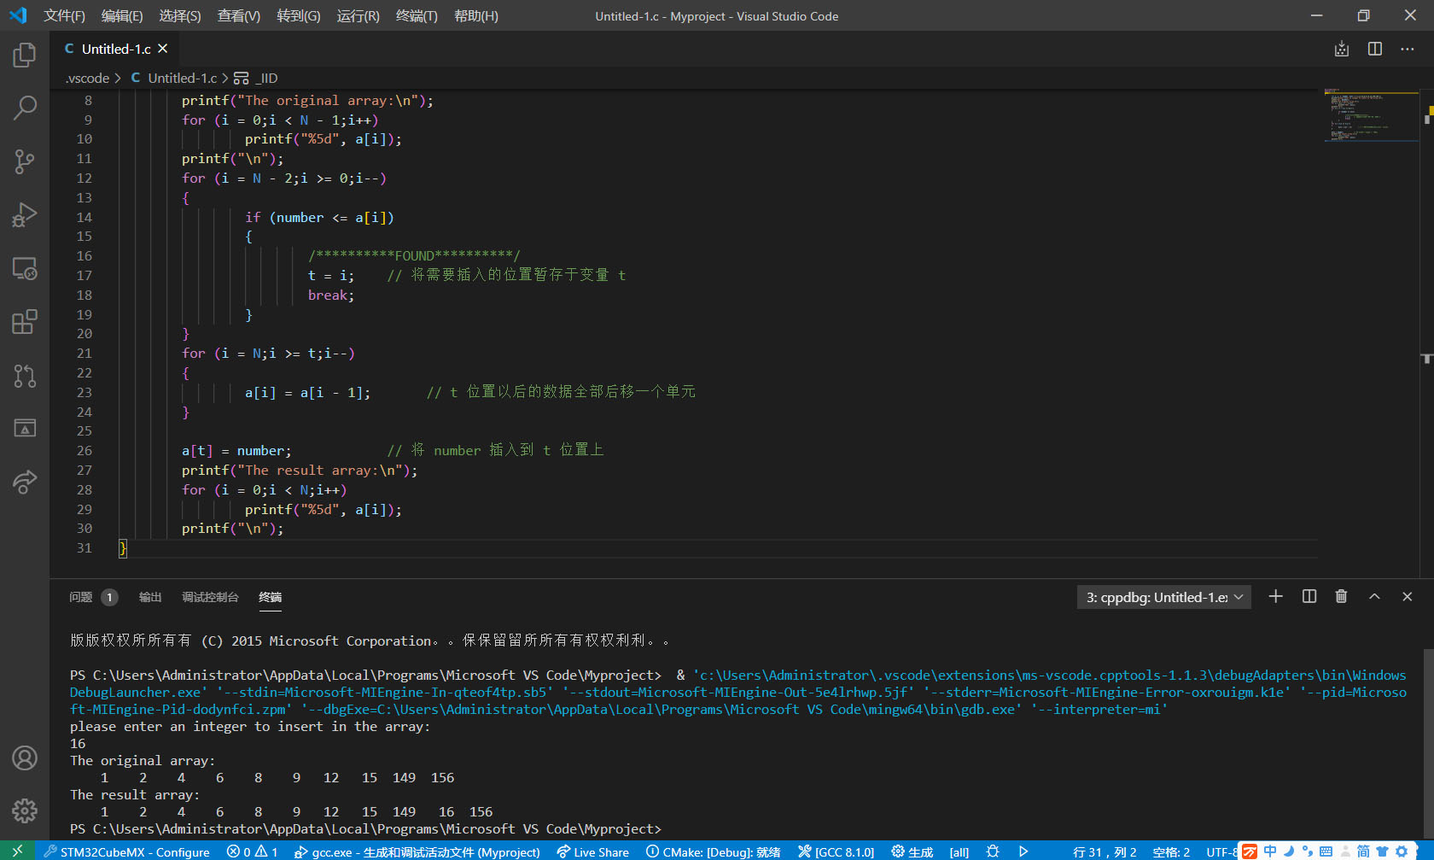
Task: Click the remote window status bar indicator
Action: (17, 851)
